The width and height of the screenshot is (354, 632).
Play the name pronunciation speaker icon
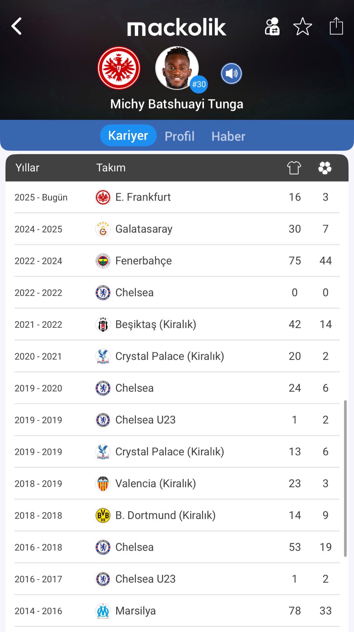231,73
